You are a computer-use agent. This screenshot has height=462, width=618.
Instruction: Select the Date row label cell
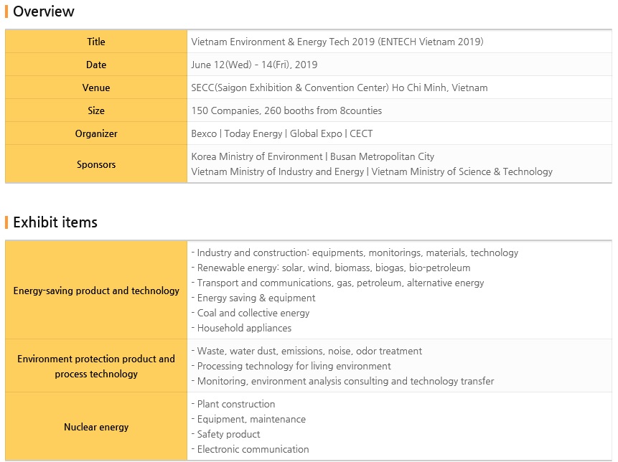(x=96, y=65)
